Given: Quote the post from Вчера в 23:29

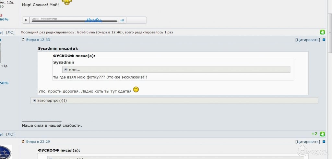Looking at the screenshot, I should pyautogui.click(x=308, y=141).
